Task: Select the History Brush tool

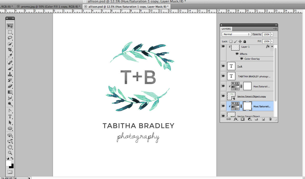Action: [10, 80]
